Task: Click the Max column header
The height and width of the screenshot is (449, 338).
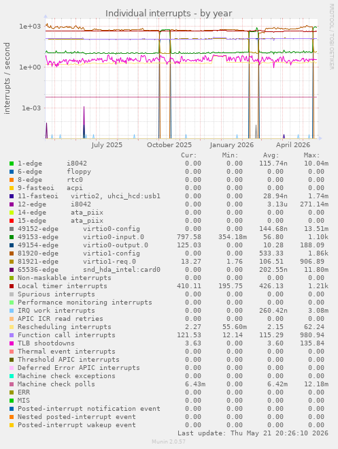Action: [x=311, y=155]
